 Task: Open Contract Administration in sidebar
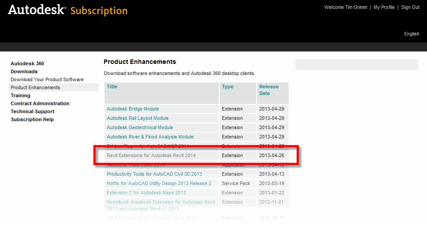(x=40, y=103)
